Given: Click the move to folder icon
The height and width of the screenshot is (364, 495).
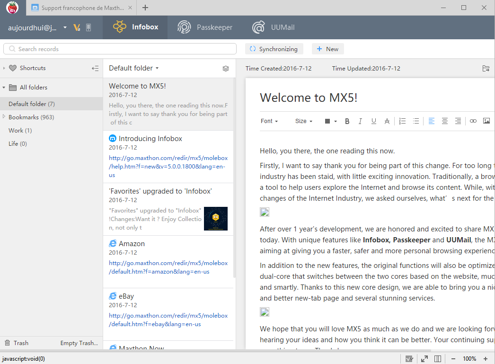Looking at the screenshot, I should [x=486, y=69].
